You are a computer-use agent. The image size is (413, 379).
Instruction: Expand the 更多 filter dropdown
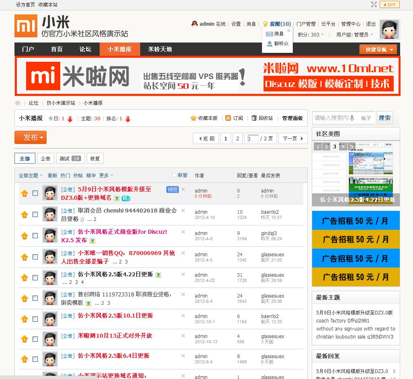click(x=106, y=175)
